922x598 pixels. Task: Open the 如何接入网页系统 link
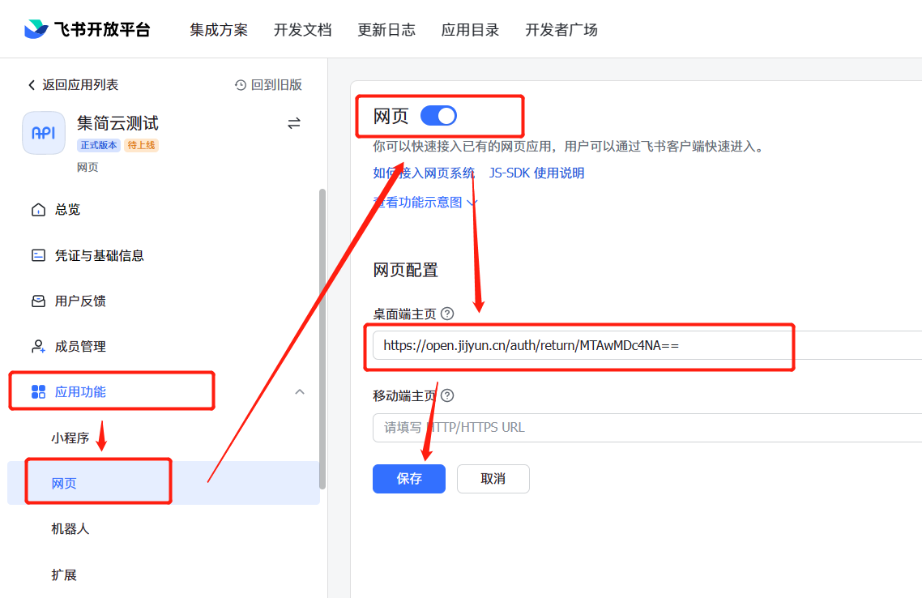[x=424, y=173]
